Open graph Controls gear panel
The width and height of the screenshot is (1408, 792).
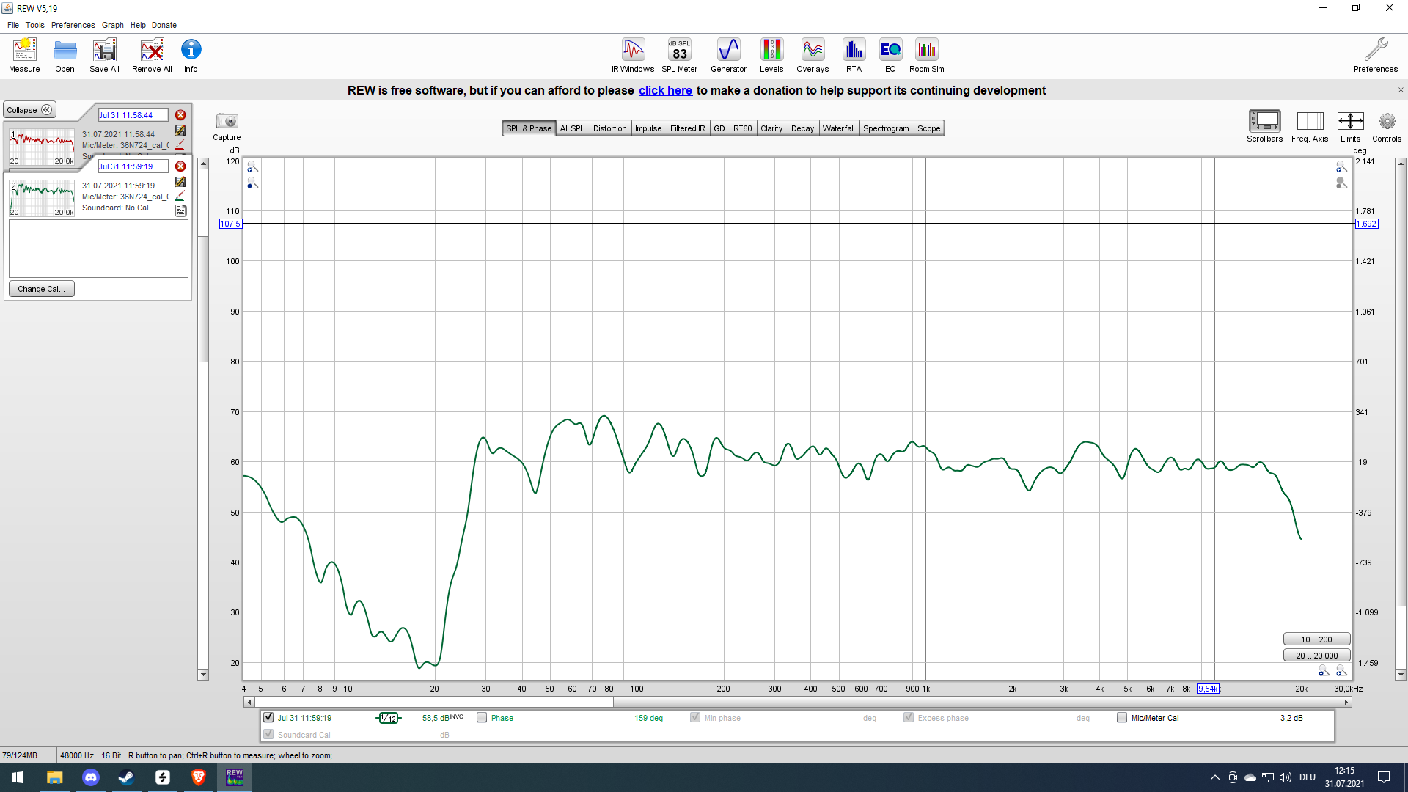pos(1387,125)
